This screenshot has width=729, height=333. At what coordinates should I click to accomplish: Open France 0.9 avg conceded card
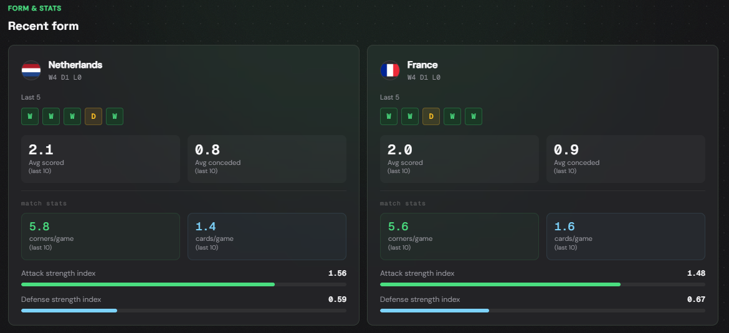(626, 159)
